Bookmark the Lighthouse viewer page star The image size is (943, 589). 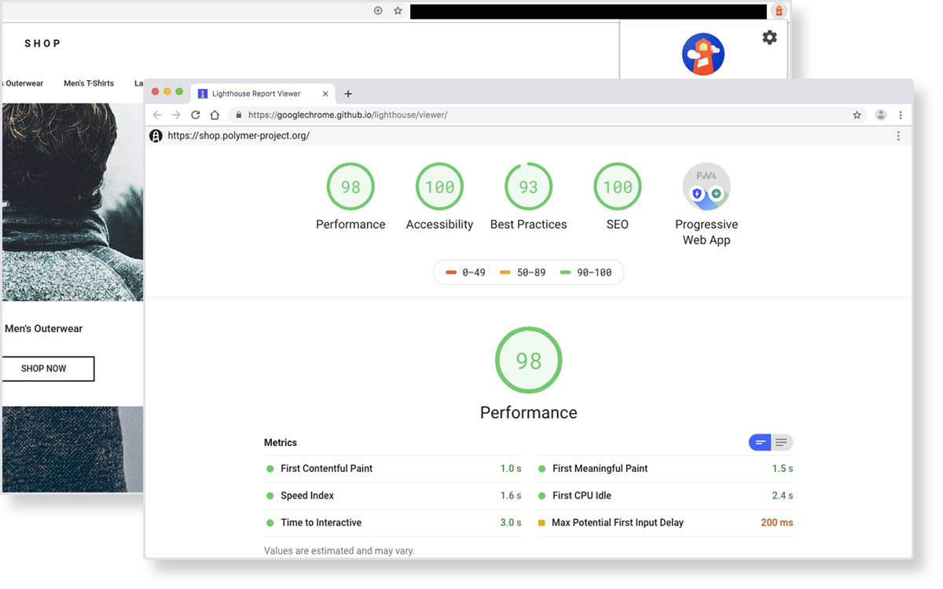click(857, 115)
